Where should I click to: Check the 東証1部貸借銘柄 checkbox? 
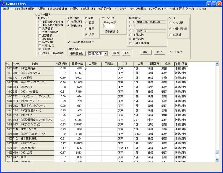coord(40,22)
